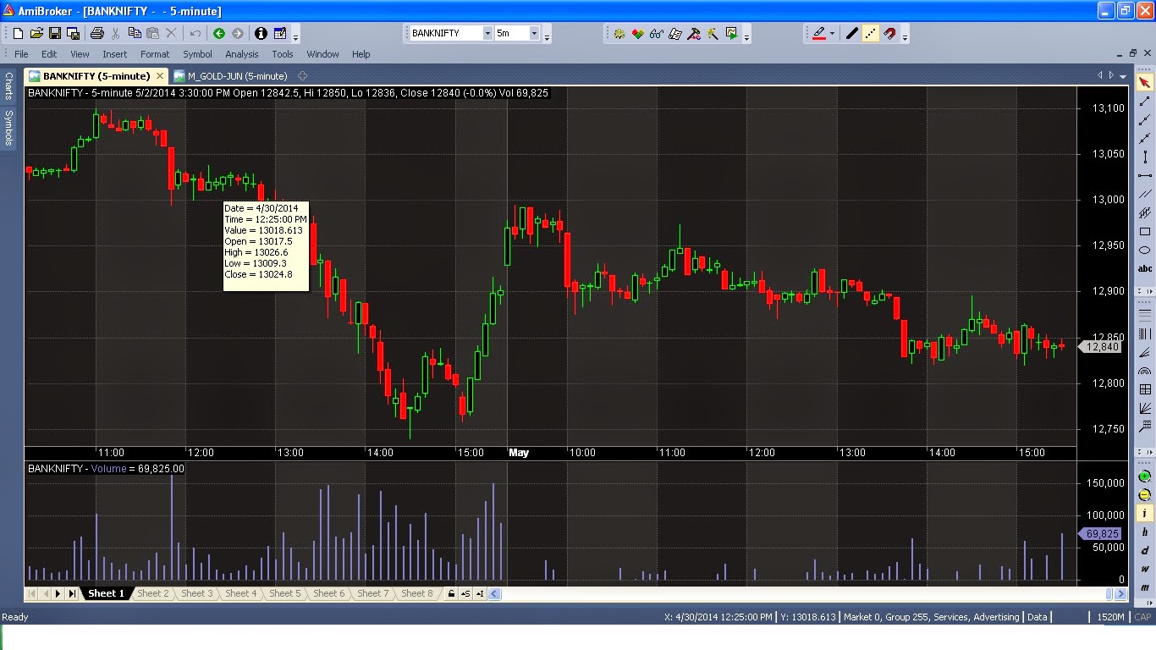Click the chart scroll-left arrow button
This screenshot has height=650, width=1156.
pyautogui.click(x=494, y=593)
